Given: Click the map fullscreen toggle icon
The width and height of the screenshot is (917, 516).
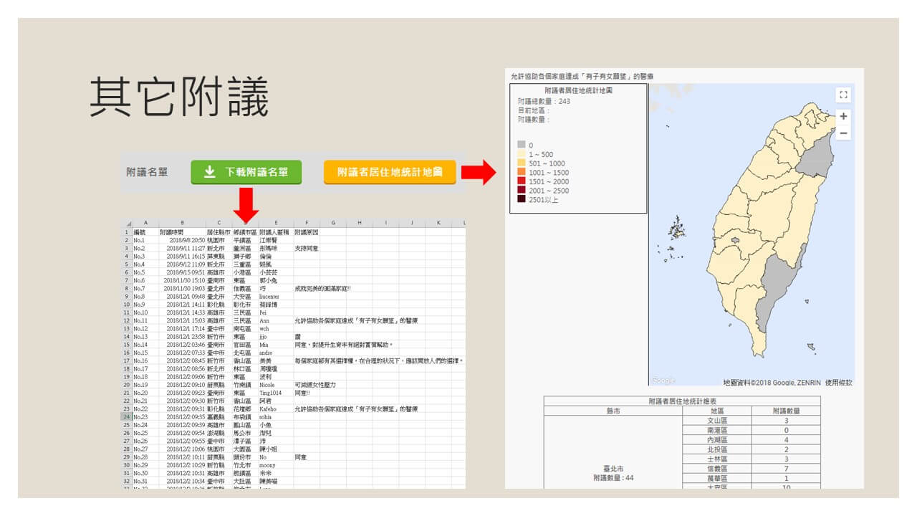Looking at the screenshot, I should (x=843, y=95).
